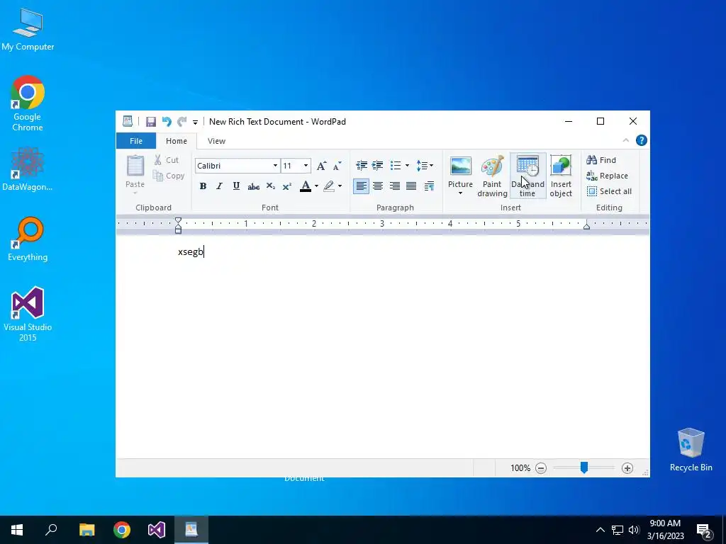Start a bulleted list
This screenshot has height=544, width=726.
point(396,165)
